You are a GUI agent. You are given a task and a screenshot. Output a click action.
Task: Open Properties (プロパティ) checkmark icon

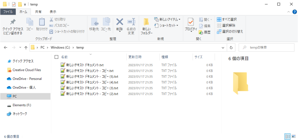[x=191, y=22]
